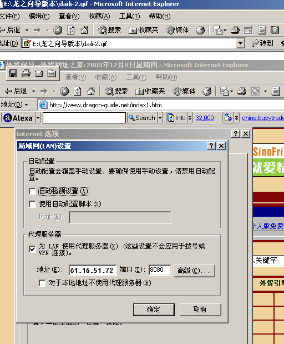
Task: Click the 32,000 Alexa rank link
Action: pyautogui.click(x=205, y=118)
